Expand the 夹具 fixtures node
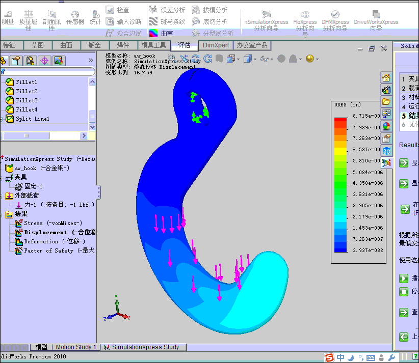419x363 pixels. pos(2,177)
